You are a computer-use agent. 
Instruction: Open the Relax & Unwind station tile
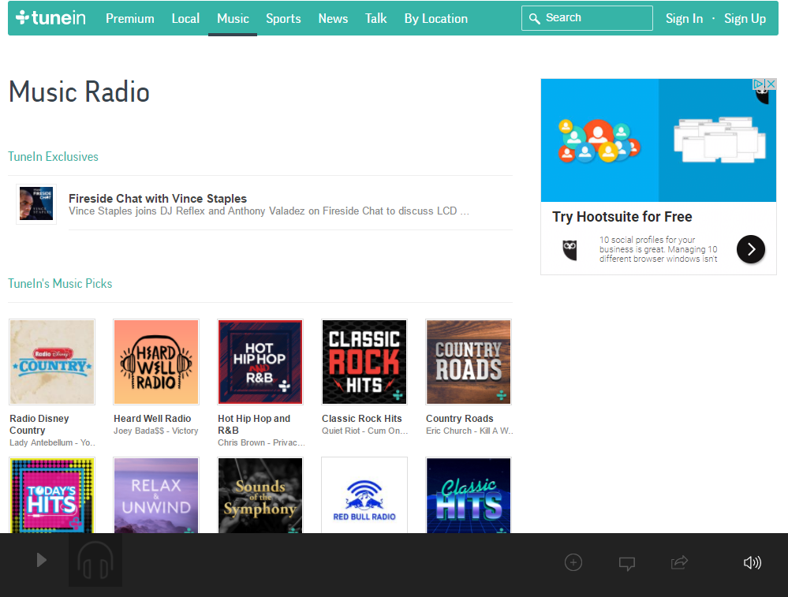[156, 495]
